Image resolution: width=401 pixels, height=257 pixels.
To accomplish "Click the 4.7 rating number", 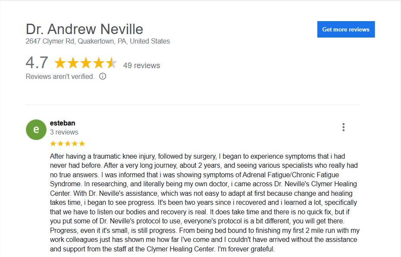I will click(x=37, y=63).
